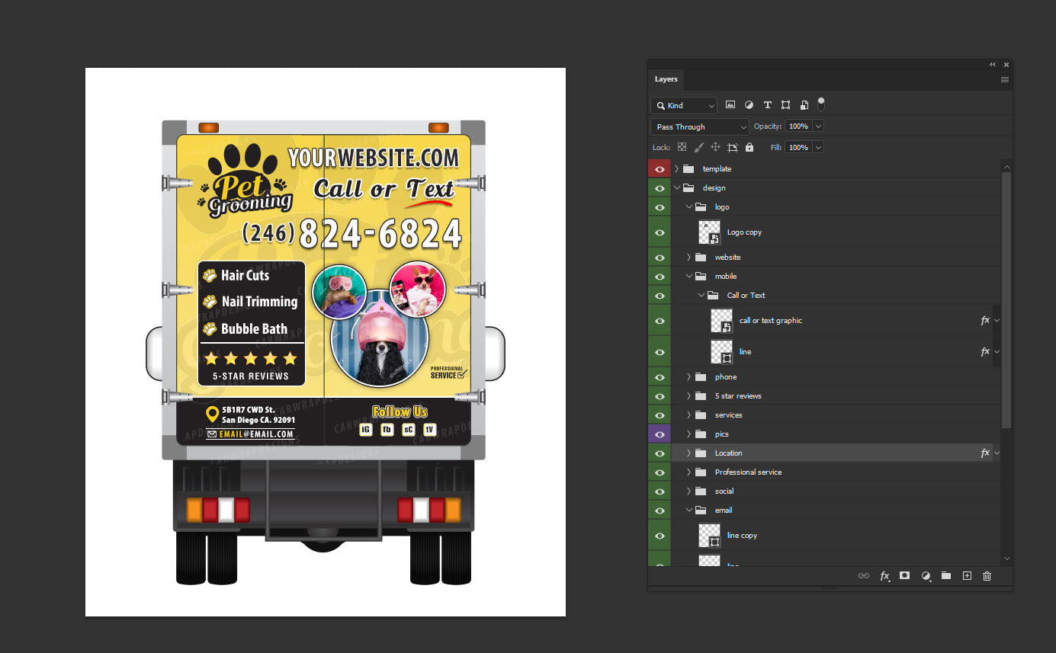Open the Opacity slider dropdown arrow

[818, 126]
